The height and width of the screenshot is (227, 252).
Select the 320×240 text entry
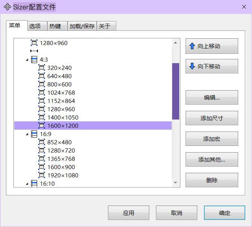(60, 68)
